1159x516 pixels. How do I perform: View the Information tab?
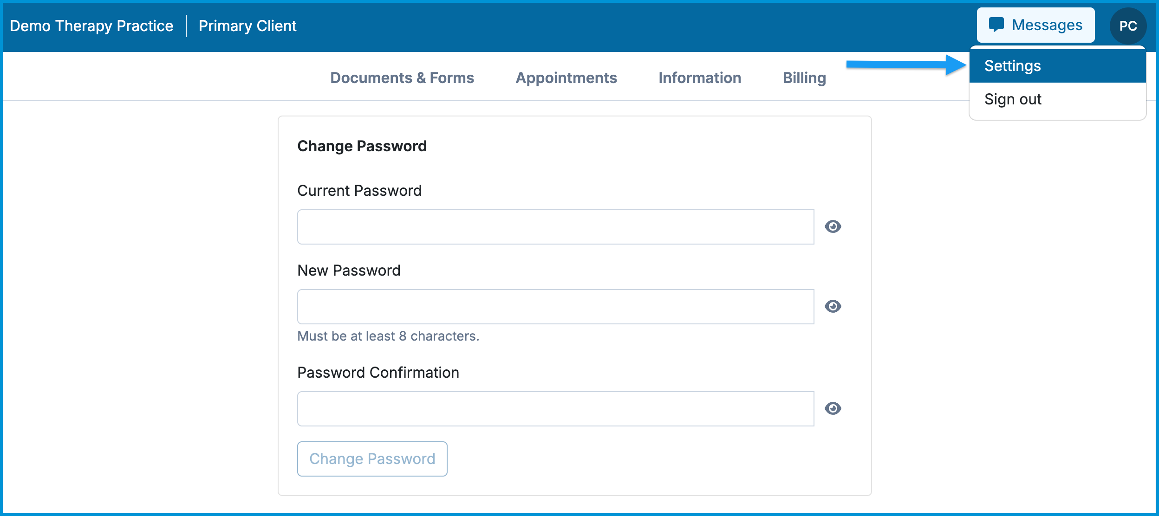coord(700,77)
